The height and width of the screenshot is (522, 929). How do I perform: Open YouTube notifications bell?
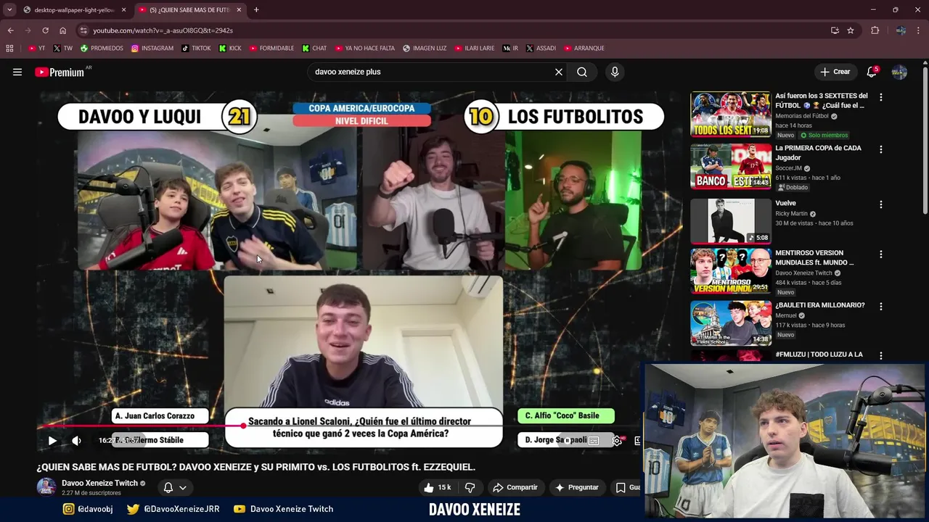tap(872, 72)
